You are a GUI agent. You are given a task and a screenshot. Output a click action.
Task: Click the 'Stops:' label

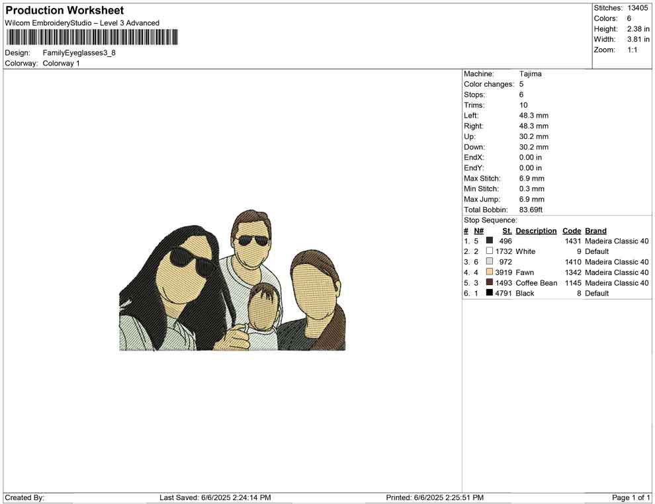tap(474, 95)
